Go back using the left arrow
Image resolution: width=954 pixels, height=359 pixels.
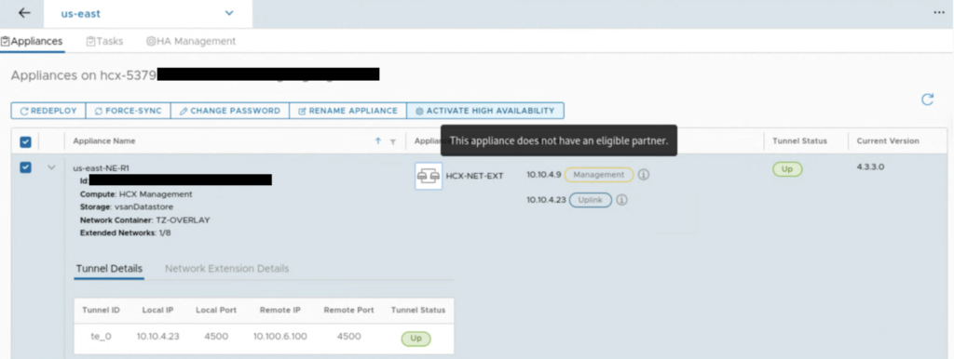coord(23,13)
